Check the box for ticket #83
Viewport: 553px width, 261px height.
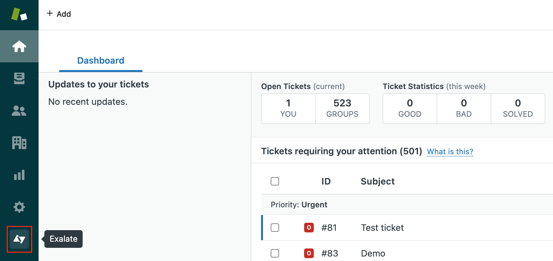[275, 253]
